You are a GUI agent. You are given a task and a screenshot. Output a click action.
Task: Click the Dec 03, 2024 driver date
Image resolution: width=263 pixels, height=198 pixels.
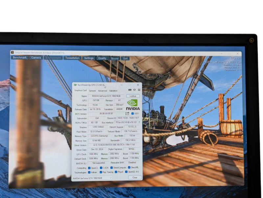coord(97,149)
